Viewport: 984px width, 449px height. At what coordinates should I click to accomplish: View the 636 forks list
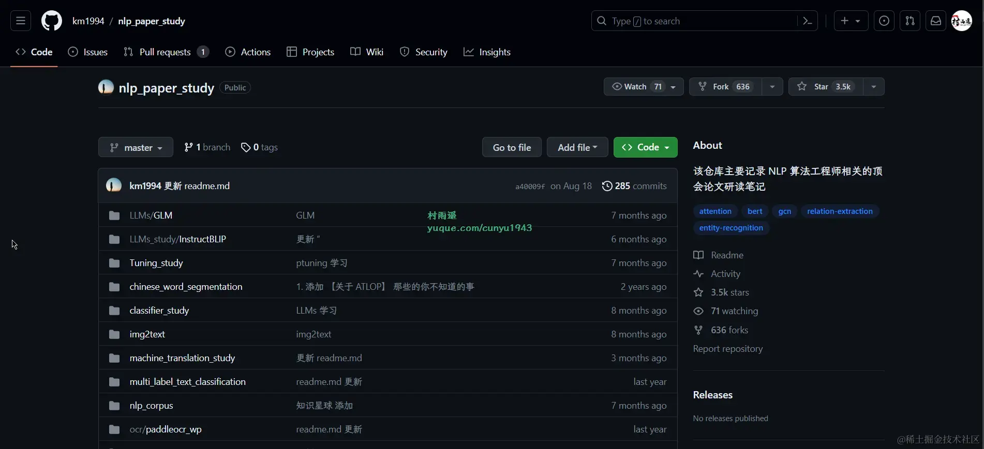click(x=721, y=330)
